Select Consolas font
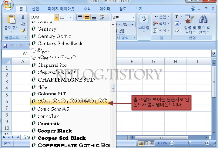The height and width of the screenshot is (148, 218). [70, 116]
